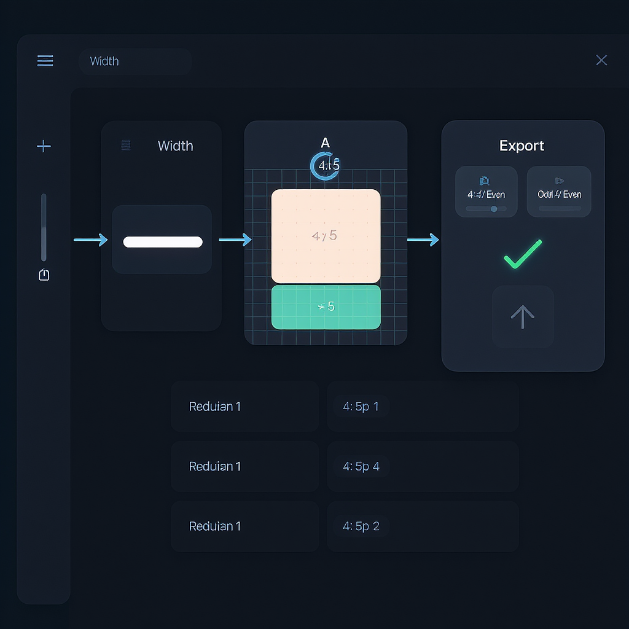Select the A label on canvas card

(x=326, y=143)
